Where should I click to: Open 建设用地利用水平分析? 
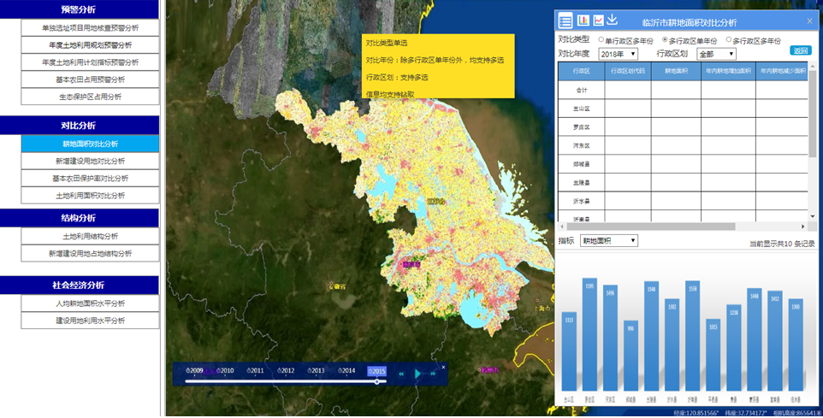(x=91, y=321)
